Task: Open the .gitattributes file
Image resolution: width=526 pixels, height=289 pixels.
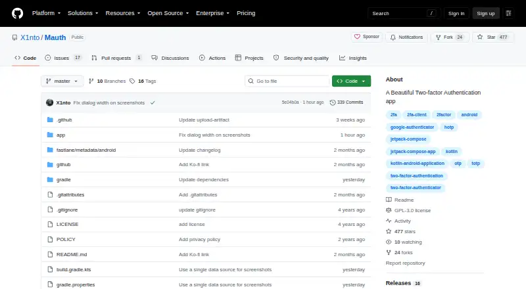Action: 70,195
